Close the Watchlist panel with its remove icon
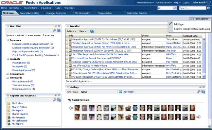 pos(59,26)
